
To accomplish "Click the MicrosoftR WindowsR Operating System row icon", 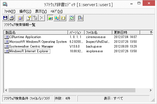I will [7, 42].
